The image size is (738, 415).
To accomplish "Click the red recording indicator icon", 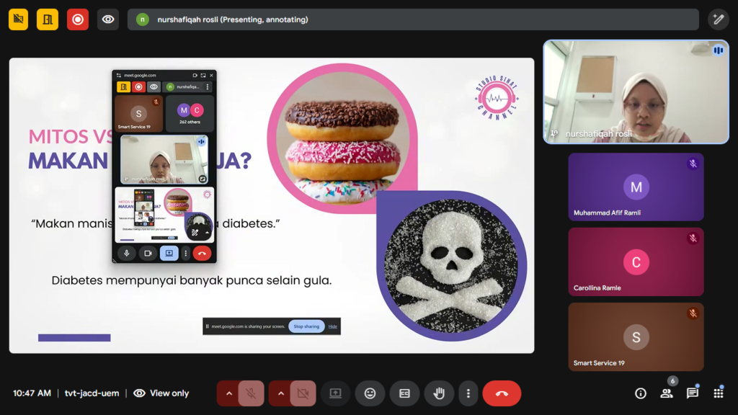I will coord(78,19).
